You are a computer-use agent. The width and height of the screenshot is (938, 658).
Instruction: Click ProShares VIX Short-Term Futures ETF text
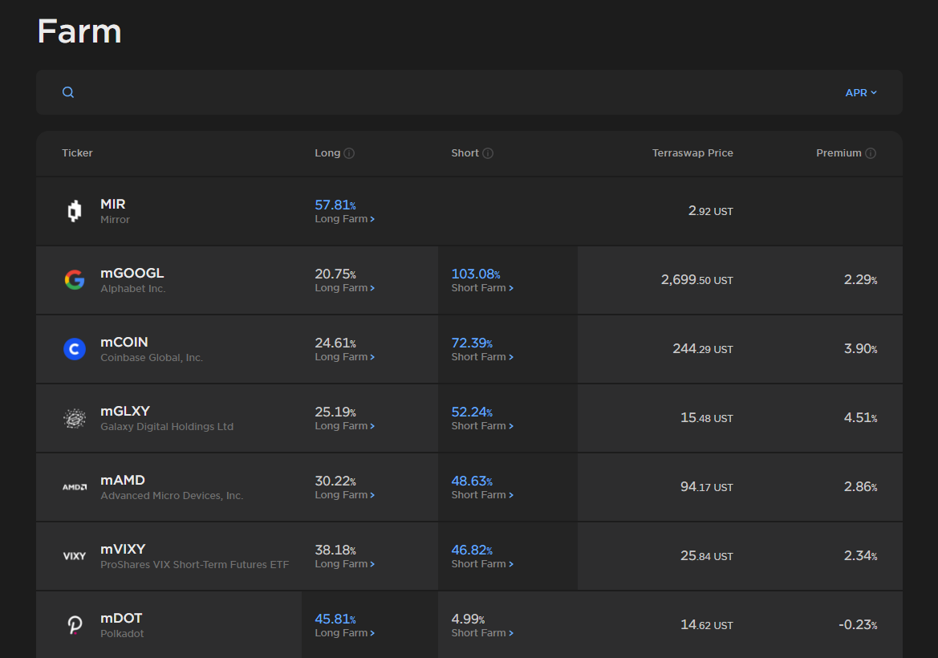pos(194,565)
